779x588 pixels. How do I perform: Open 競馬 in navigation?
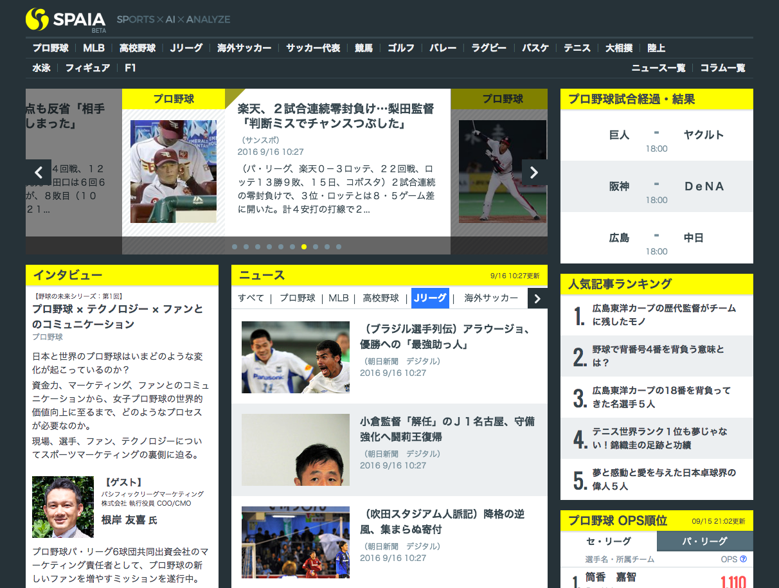click(364, 48)
